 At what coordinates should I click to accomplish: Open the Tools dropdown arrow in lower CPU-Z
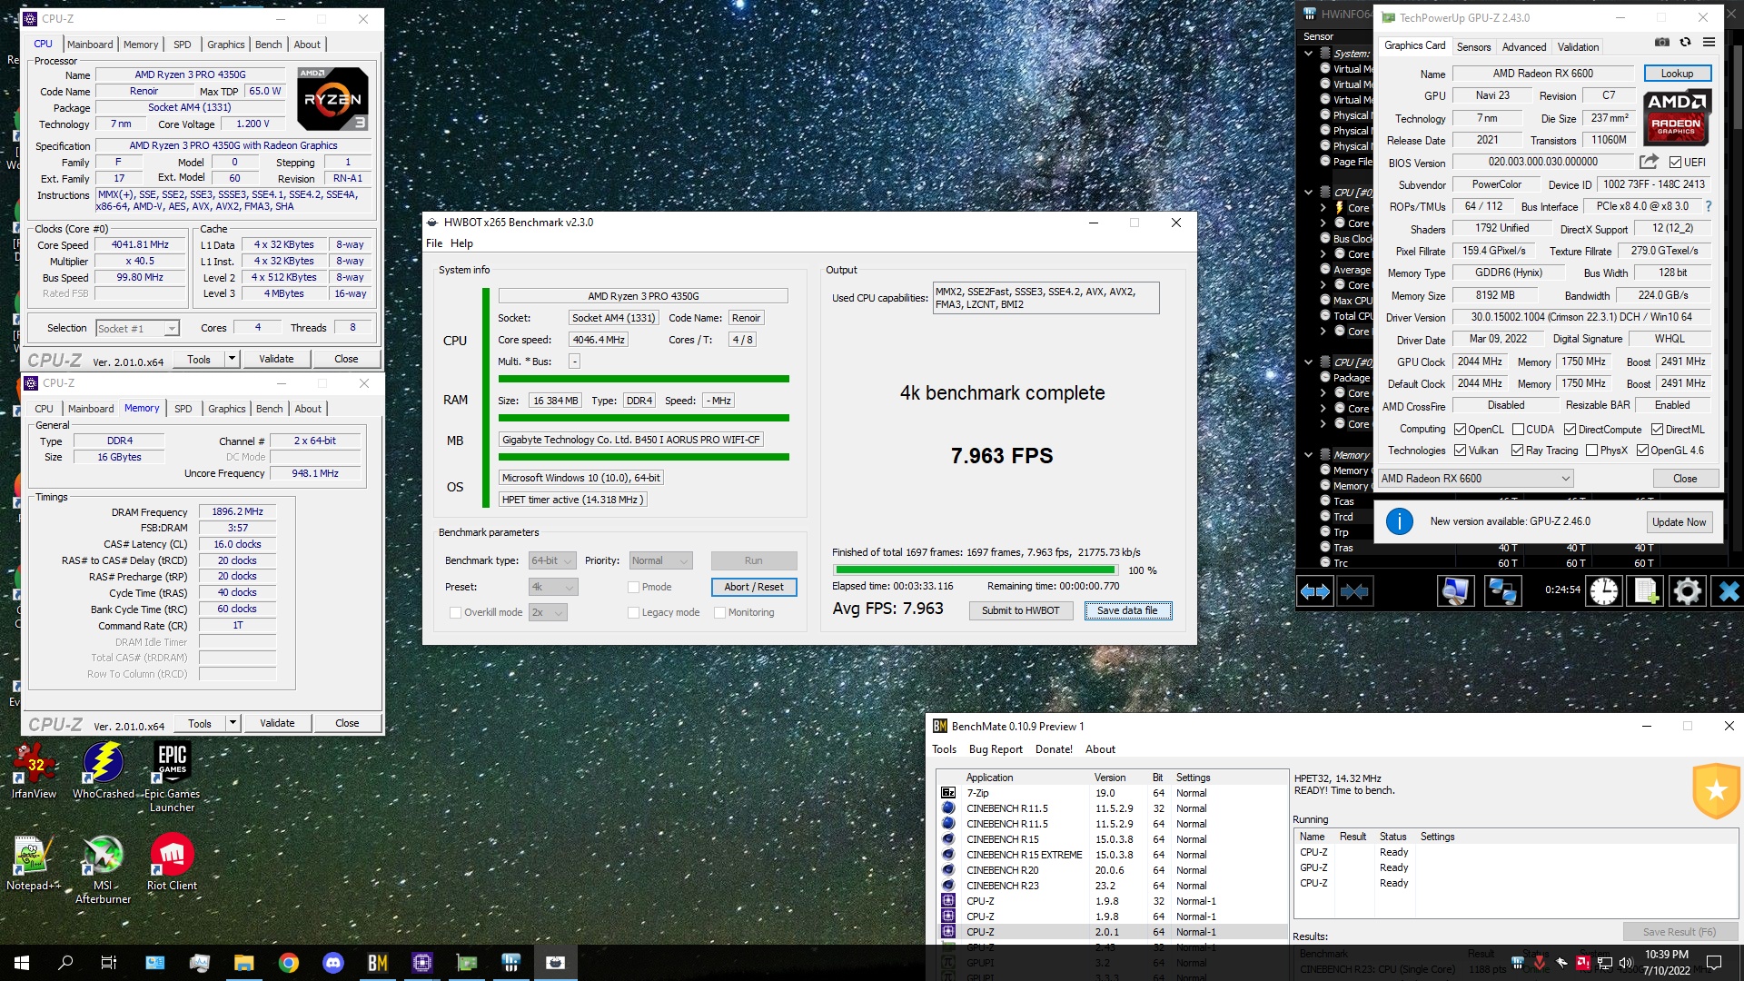tap(233, 723)
